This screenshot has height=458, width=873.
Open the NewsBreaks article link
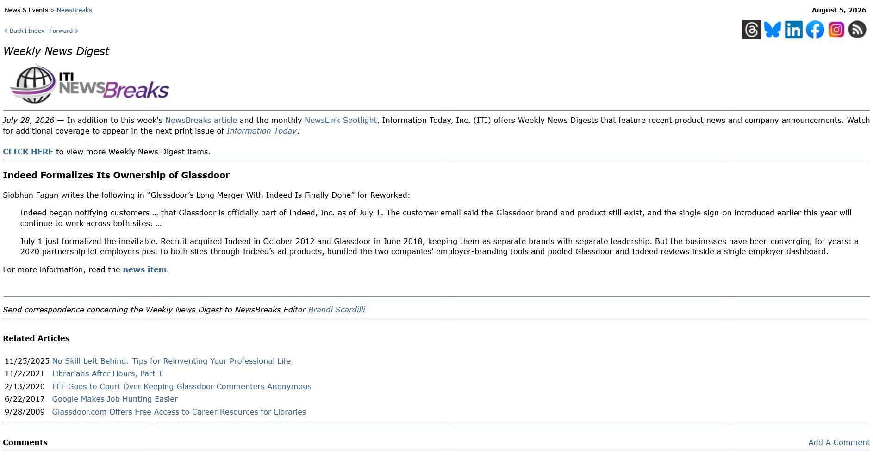(x=201, y=120)
